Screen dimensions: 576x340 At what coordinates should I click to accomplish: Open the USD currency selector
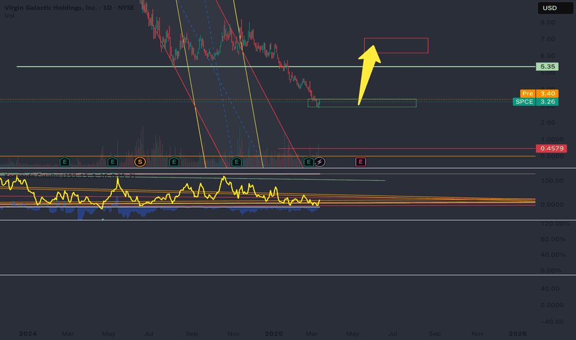[555, 8]
